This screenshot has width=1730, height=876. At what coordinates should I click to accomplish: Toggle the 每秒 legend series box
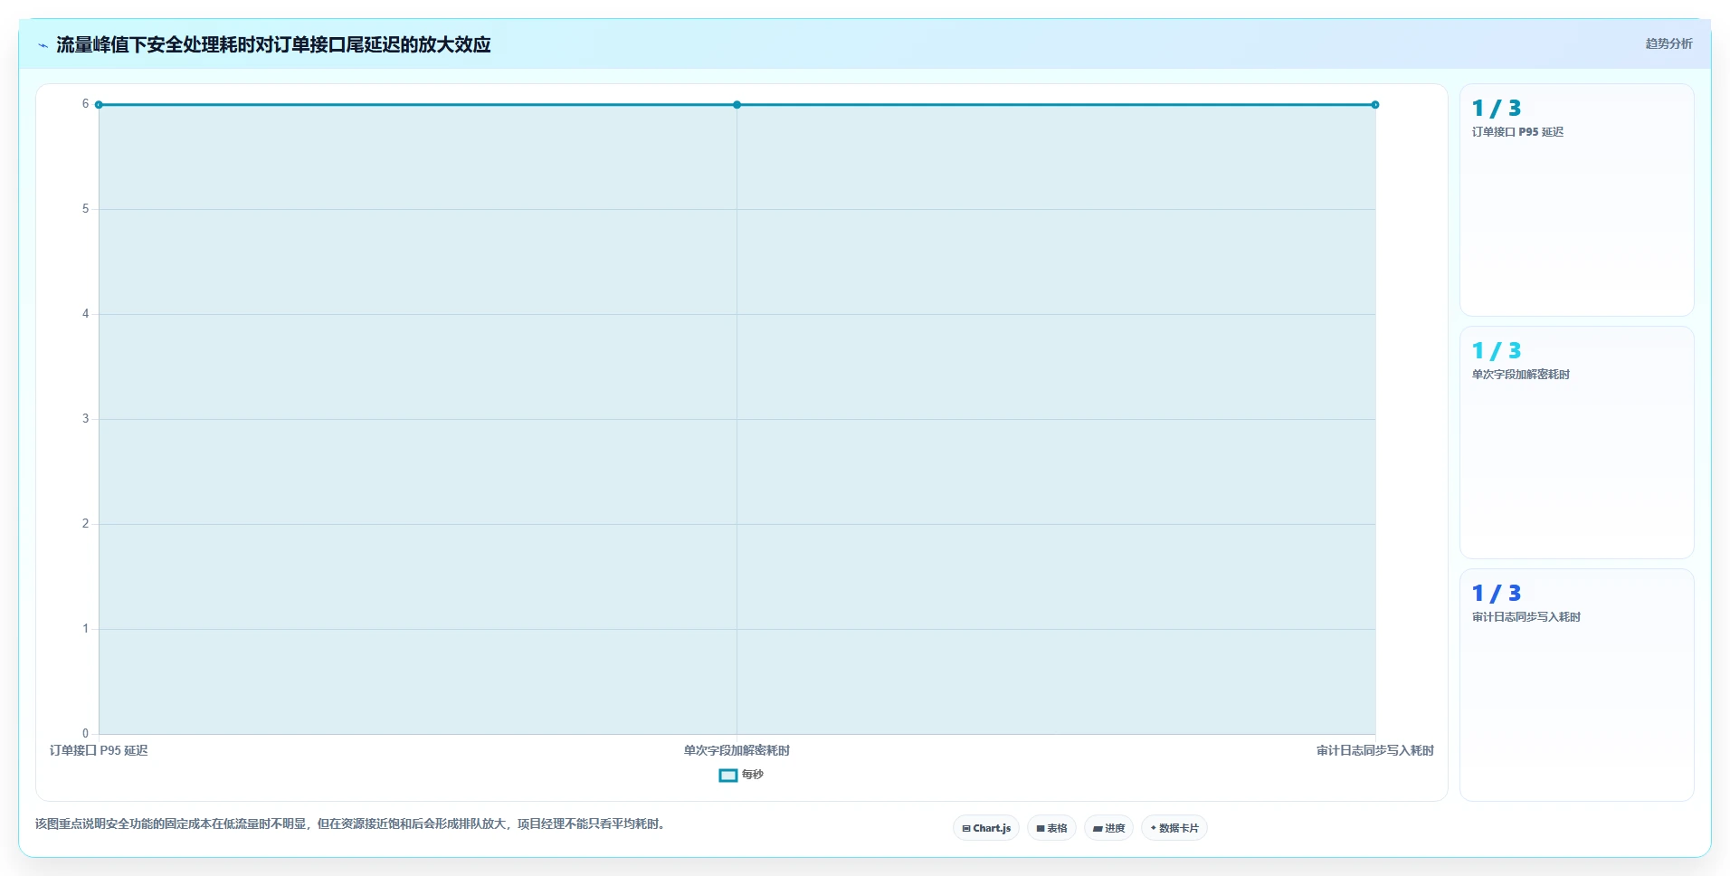click(x=728, y=776)
